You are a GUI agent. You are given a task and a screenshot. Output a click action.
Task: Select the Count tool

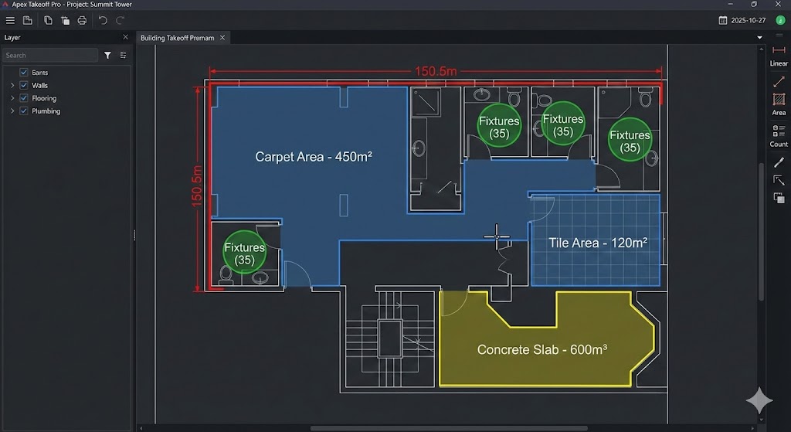coord(779,135)
